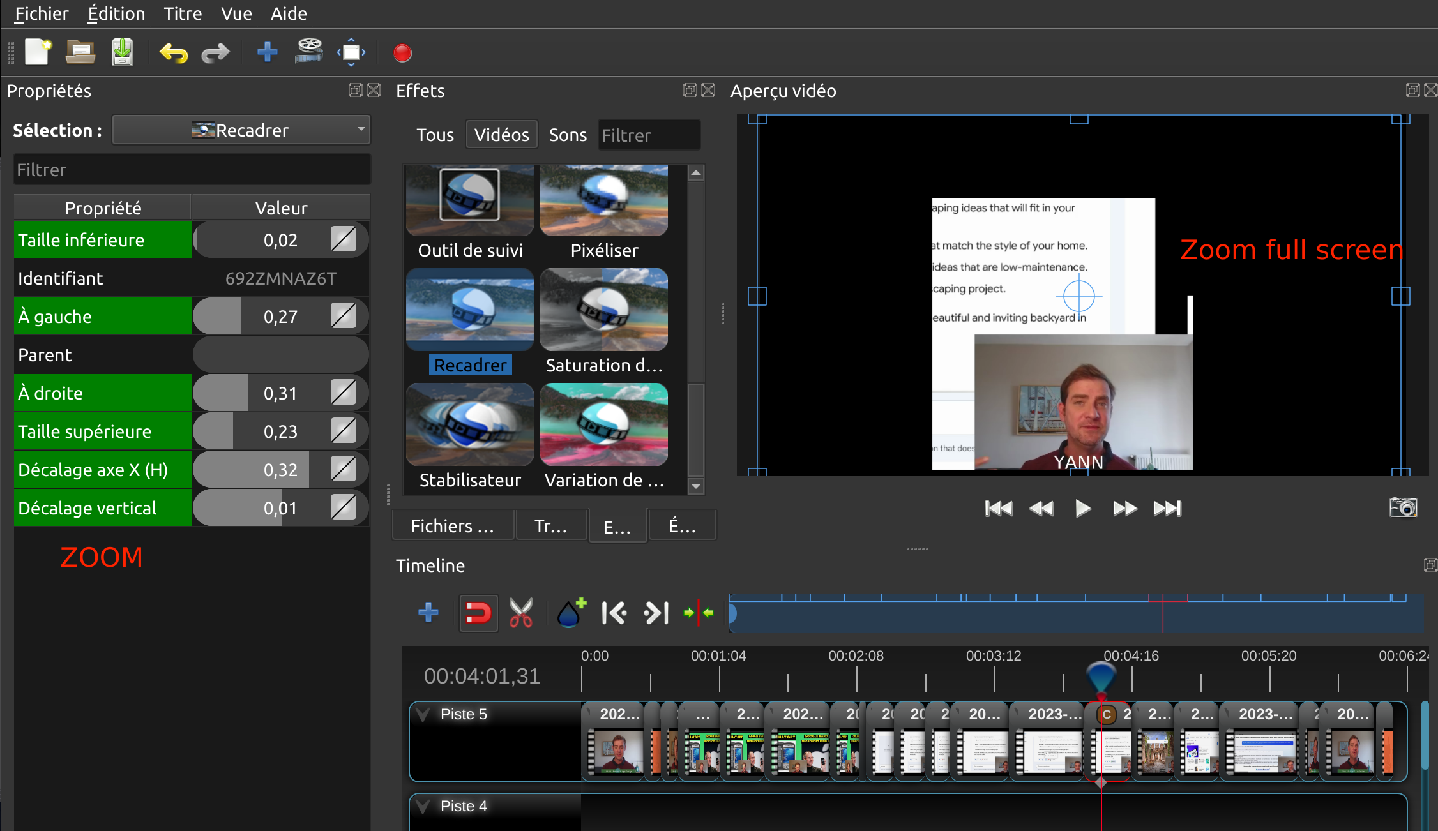1438x831 pixels.
Task: Select the Stabilisateur effect
Action: click(x=469, y=424)
